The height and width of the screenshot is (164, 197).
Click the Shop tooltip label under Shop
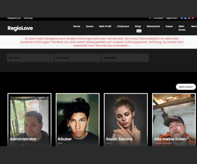(x=139, y=31)
